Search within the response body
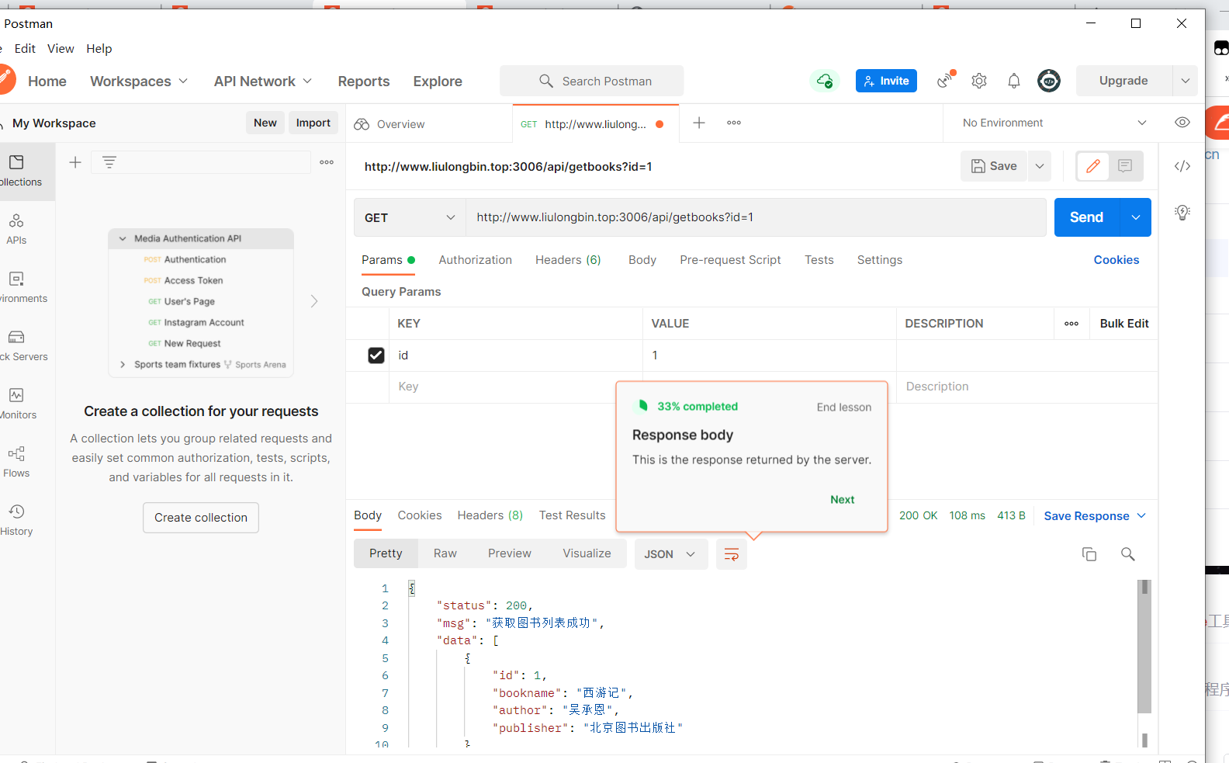This screenshot has width=1229, height=763. (x=1128, y=554)
